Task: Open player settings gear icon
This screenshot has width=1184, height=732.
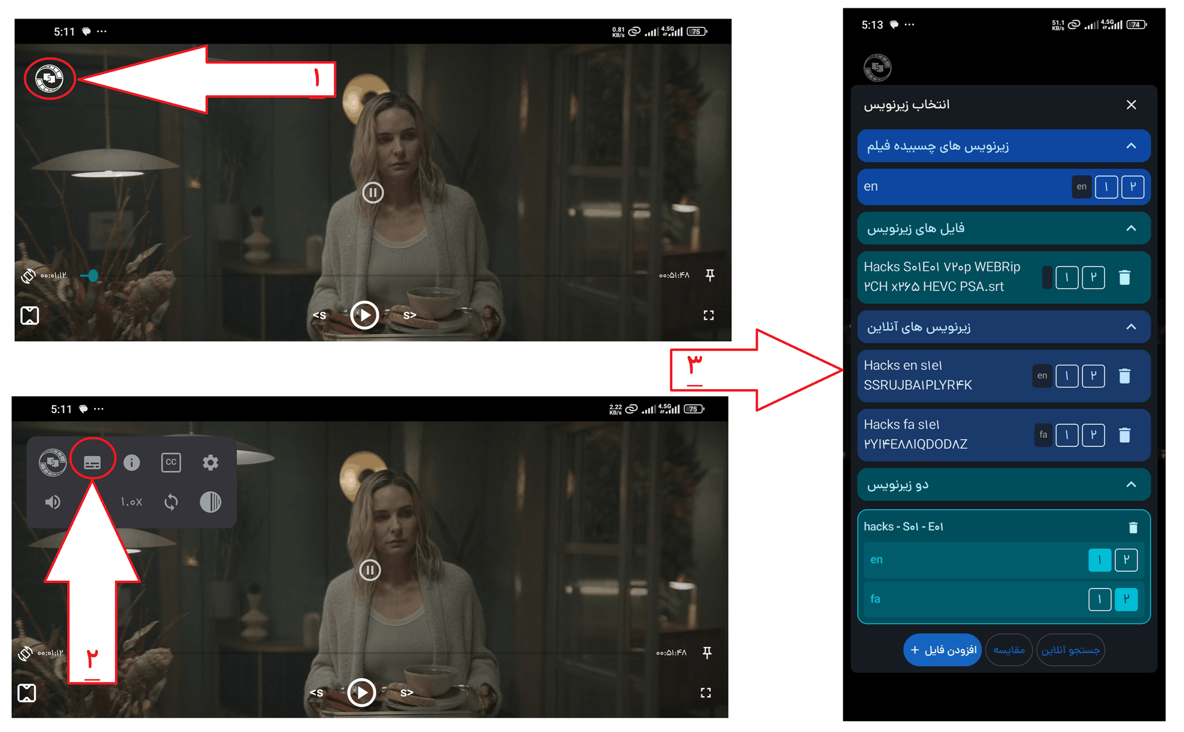Action: (210, 463)
